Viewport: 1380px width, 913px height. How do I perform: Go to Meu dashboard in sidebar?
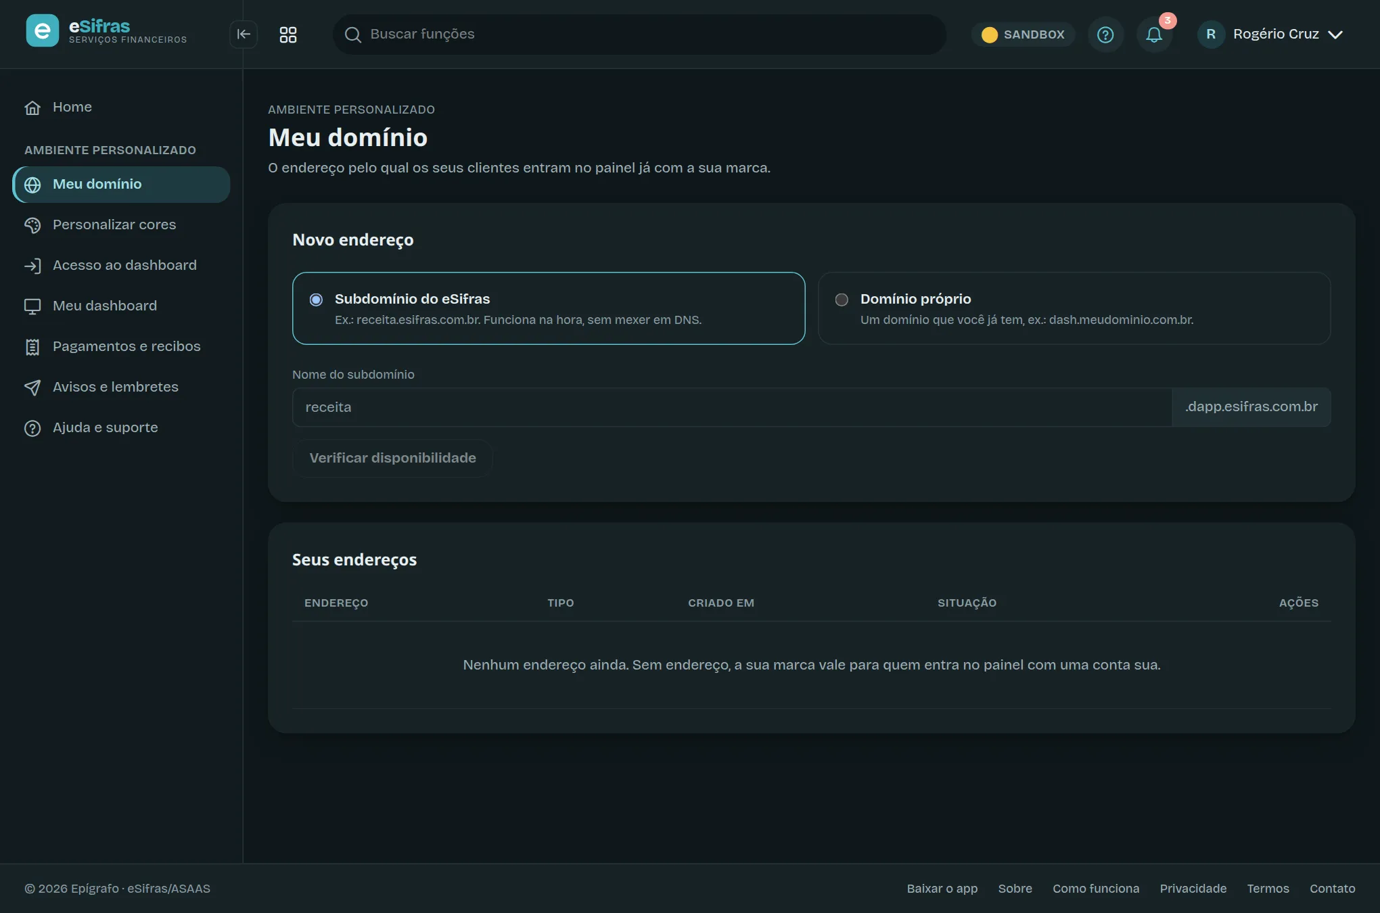[x=122, y=306]
